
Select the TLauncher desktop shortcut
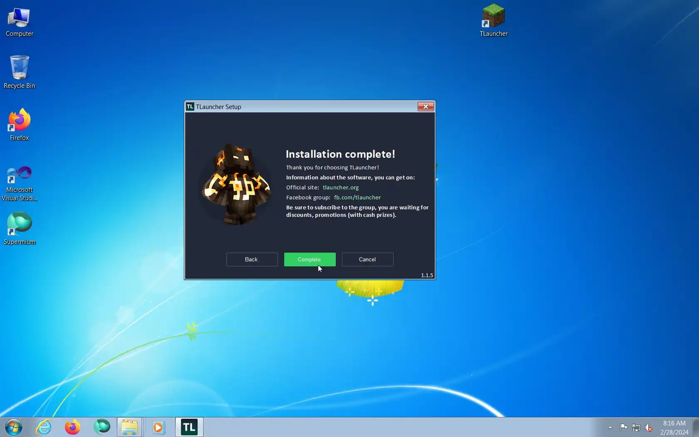(x=493, y=20)
